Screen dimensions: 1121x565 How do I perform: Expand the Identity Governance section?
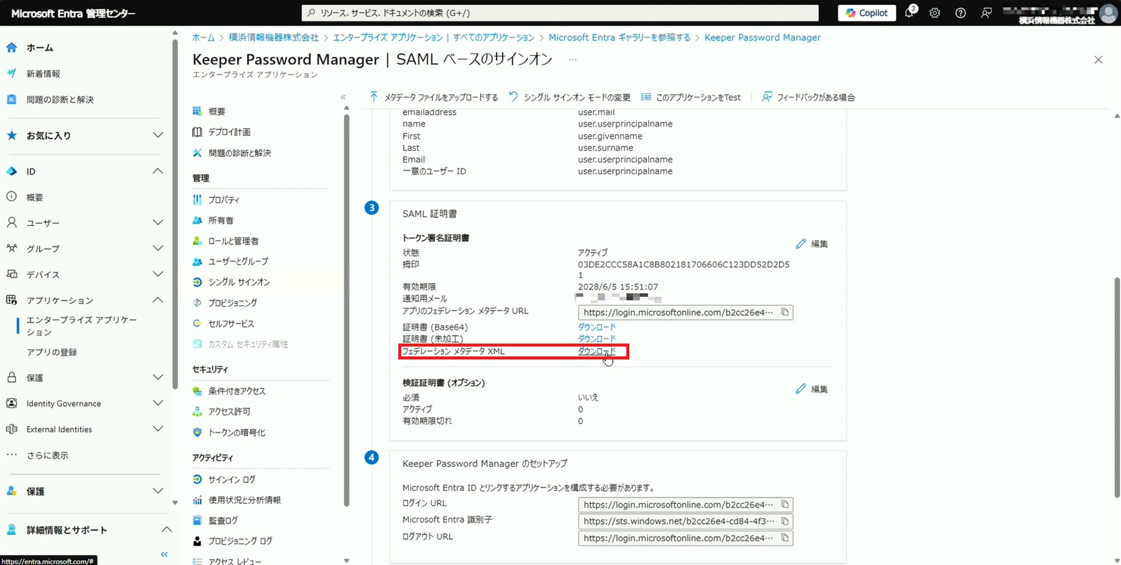click(x=158, y=403)
